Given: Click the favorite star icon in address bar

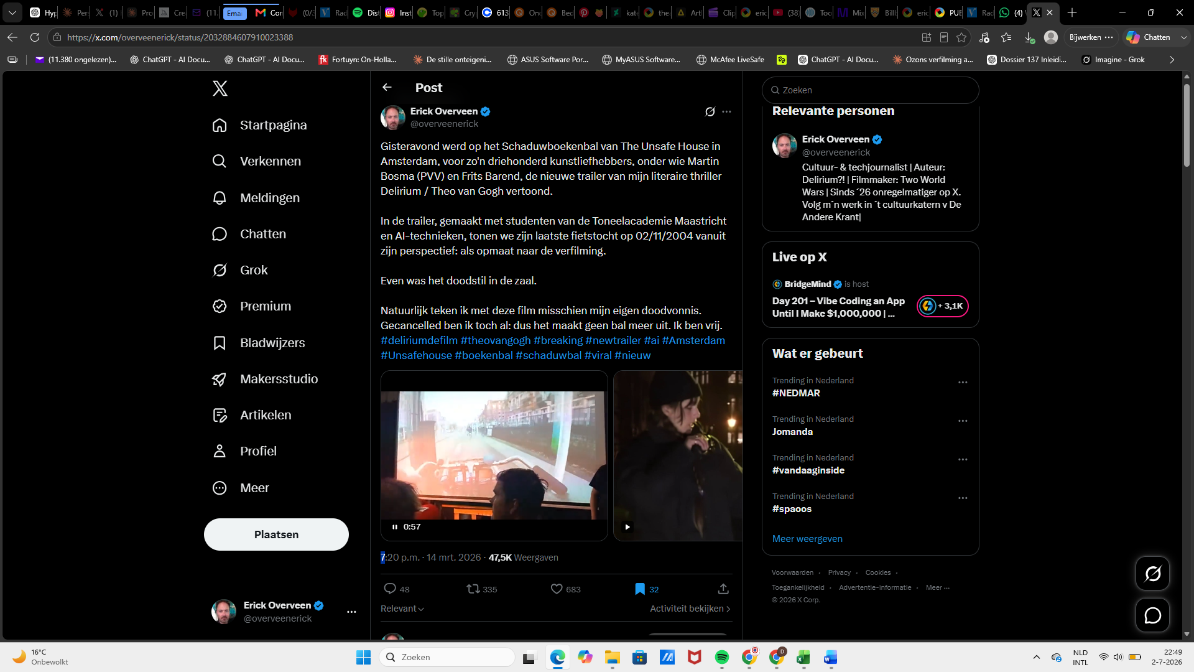Looking at the screenshot, I should pyautogui.click(x=961, y=37).
